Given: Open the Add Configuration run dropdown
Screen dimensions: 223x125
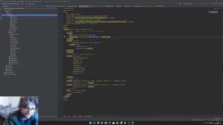Looking at the screenshot, I should click(x=188, y=4).
